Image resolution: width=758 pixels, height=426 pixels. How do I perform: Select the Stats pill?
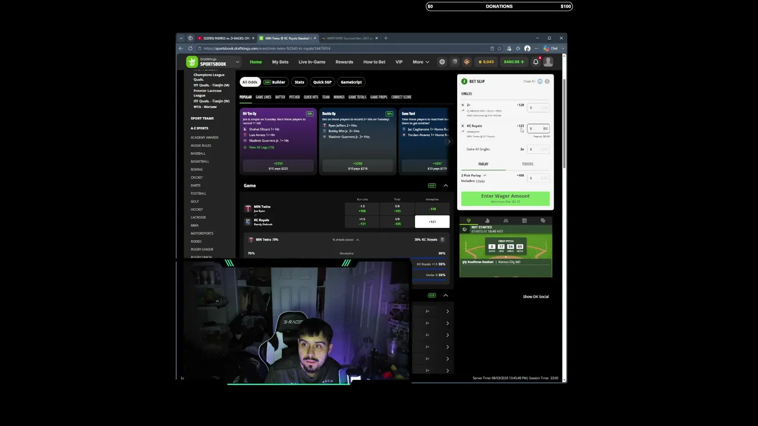pos(300,82)
